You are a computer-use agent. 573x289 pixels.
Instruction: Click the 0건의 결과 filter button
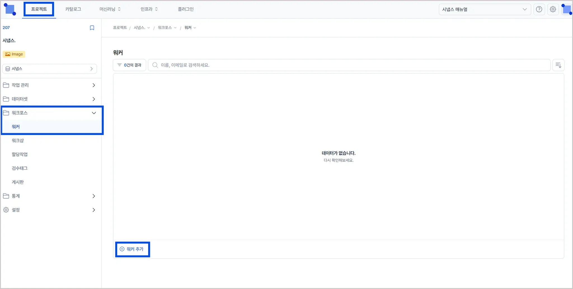[x=130, y=65]
